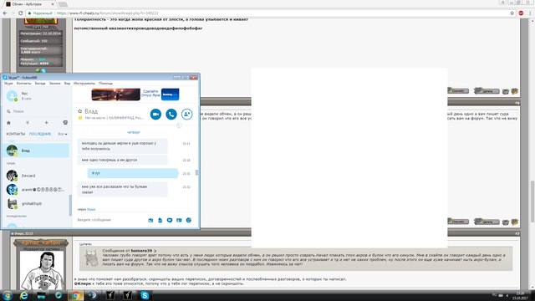Open the Вид menu in Skype

coord(67,84)
